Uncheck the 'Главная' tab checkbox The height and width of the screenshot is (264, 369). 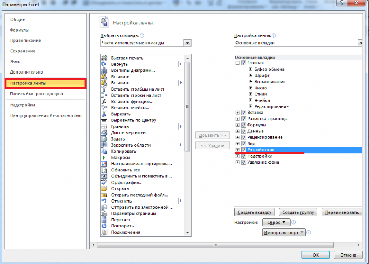pos(244,63)
